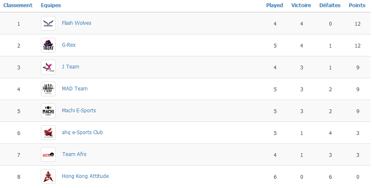Image resolution: width=372 pixels, height=188 pixels.
Task: Click the Machi E-Sports logo
Action: 48,111
